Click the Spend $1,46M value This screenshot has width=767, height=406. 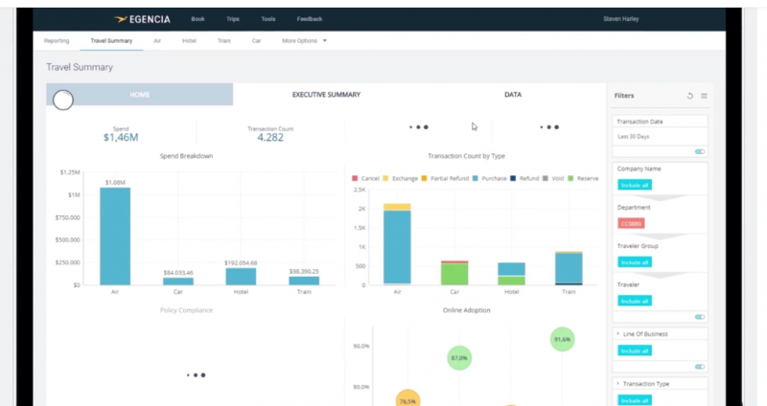tap(121, 138)
